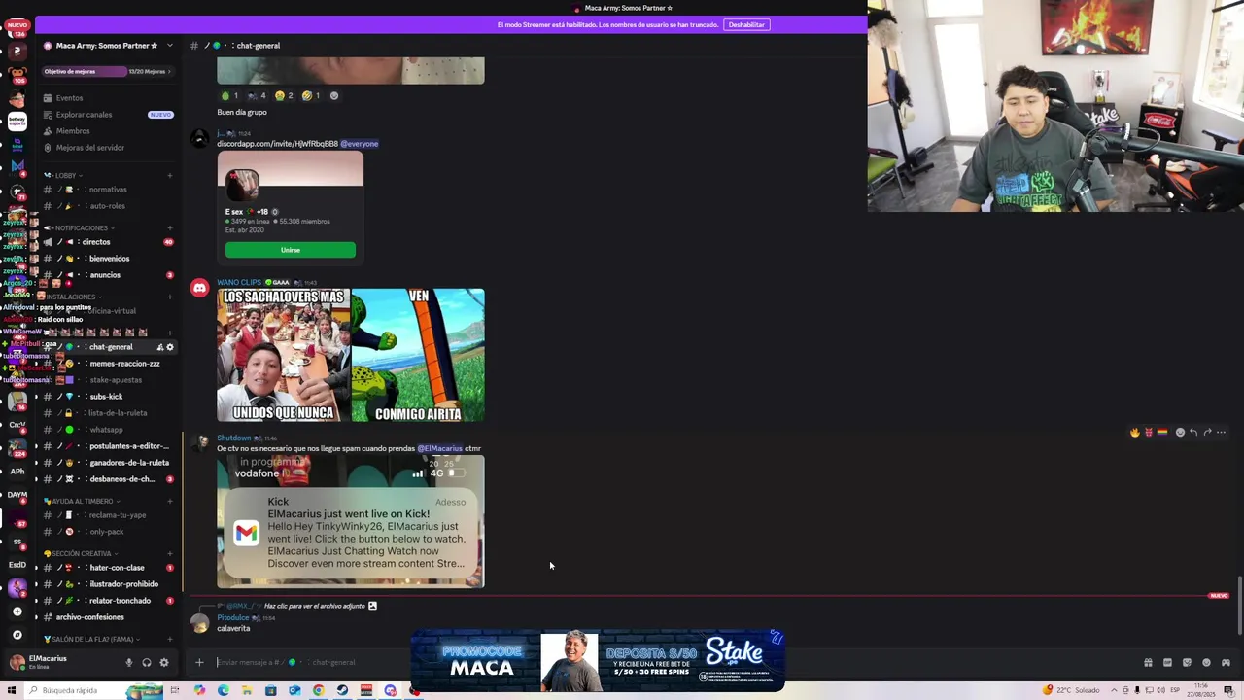1244x700 pixels.
Task: Open emoji picker in message bar
Action: [x=1206, y=663]
